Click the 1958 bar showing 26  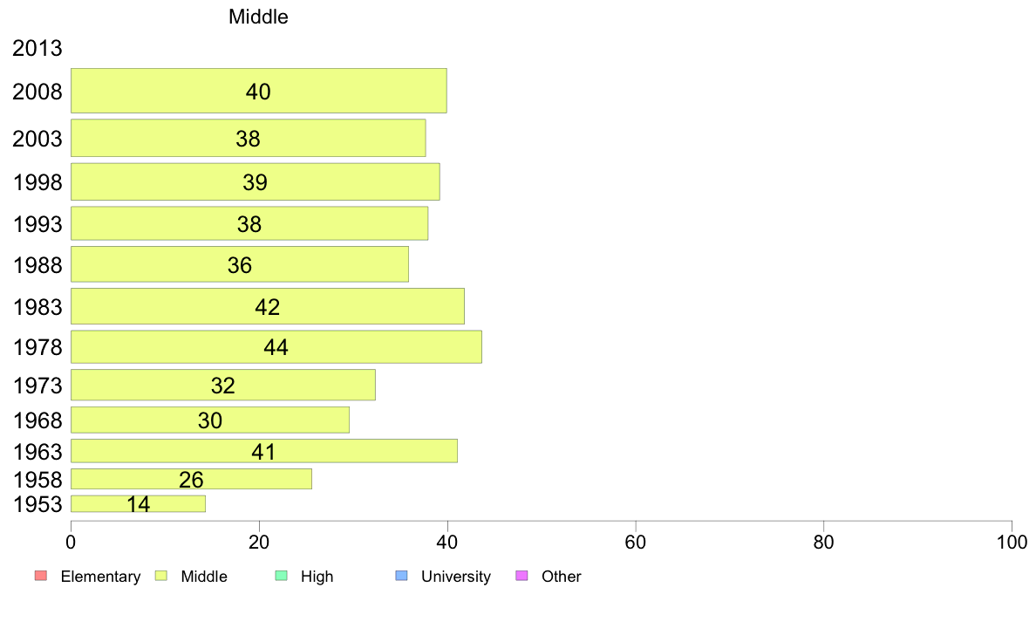[192, 480]
